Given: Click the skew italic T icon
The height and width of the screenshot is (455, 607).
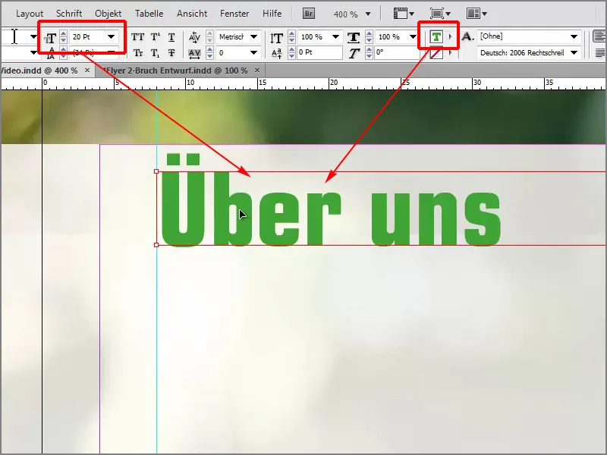Looking at the screenshot, I should click(x=354, y=53).
